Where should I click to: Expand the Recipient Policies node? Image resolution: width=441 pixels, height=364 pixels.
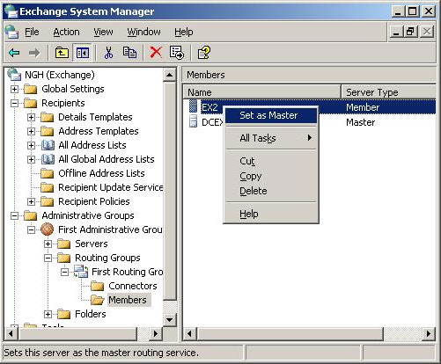tap(31, 201)
